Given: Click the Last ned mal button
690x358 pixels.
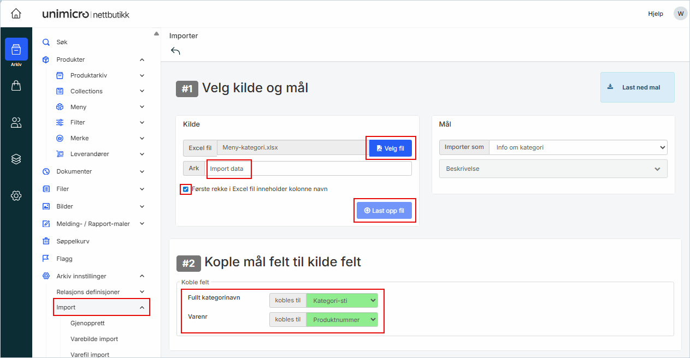Looking at the screenshot, I should click(637, 87).
